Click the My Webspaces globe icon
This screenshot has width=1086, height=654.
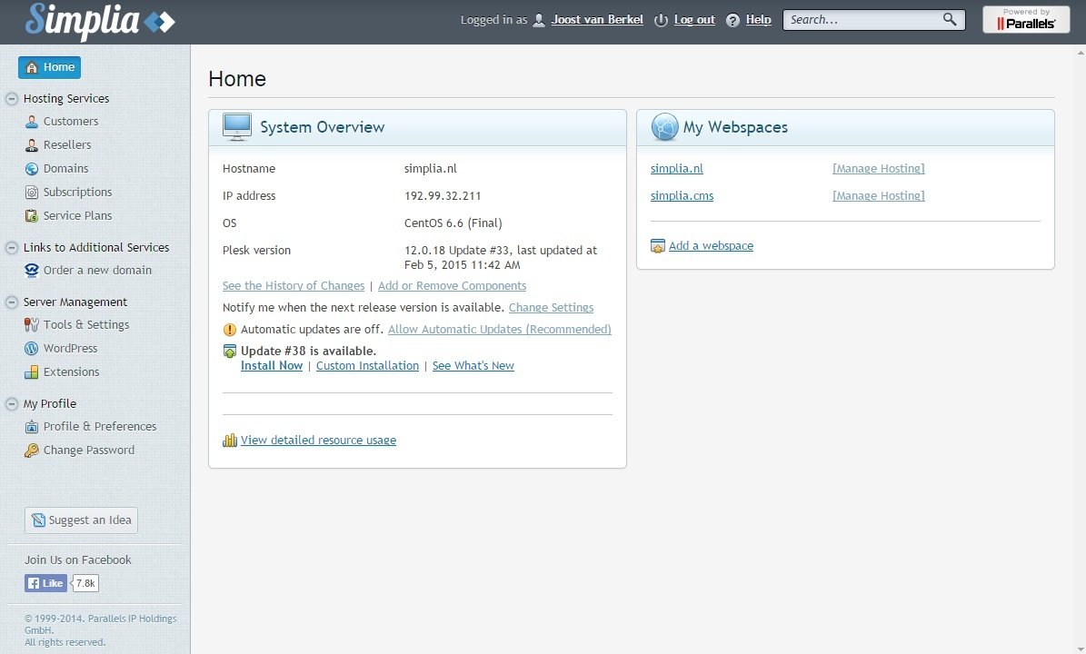tap(664, 126)
